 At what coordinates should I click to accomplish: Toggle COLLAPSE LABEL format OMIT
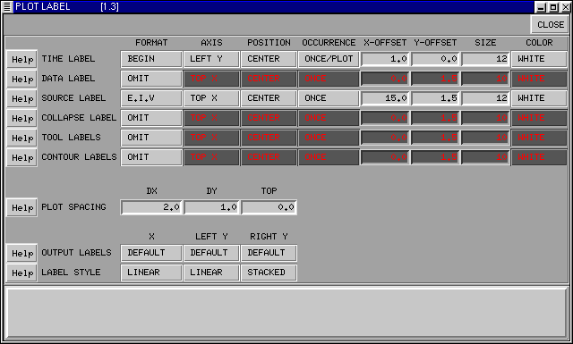click(x=151, y=118)
